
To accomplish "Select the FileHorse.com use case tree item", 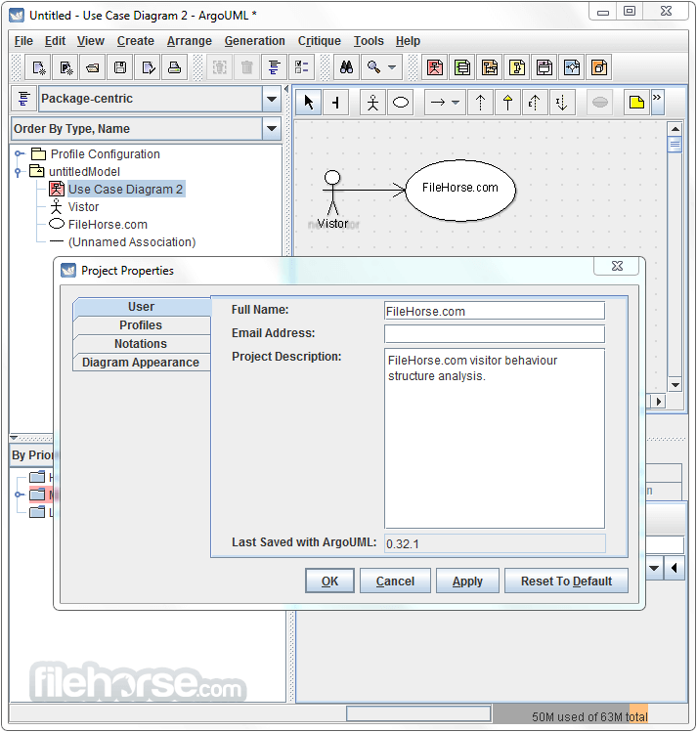I will click(x=108, y=225).
